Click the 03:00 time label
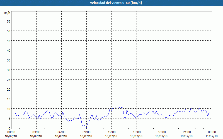The height and width of the screenshot is (139, 223). click(x=37, y=132)
